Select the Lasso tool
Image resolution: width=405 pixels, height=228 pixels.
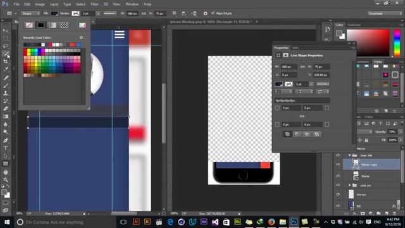(6, 46)
